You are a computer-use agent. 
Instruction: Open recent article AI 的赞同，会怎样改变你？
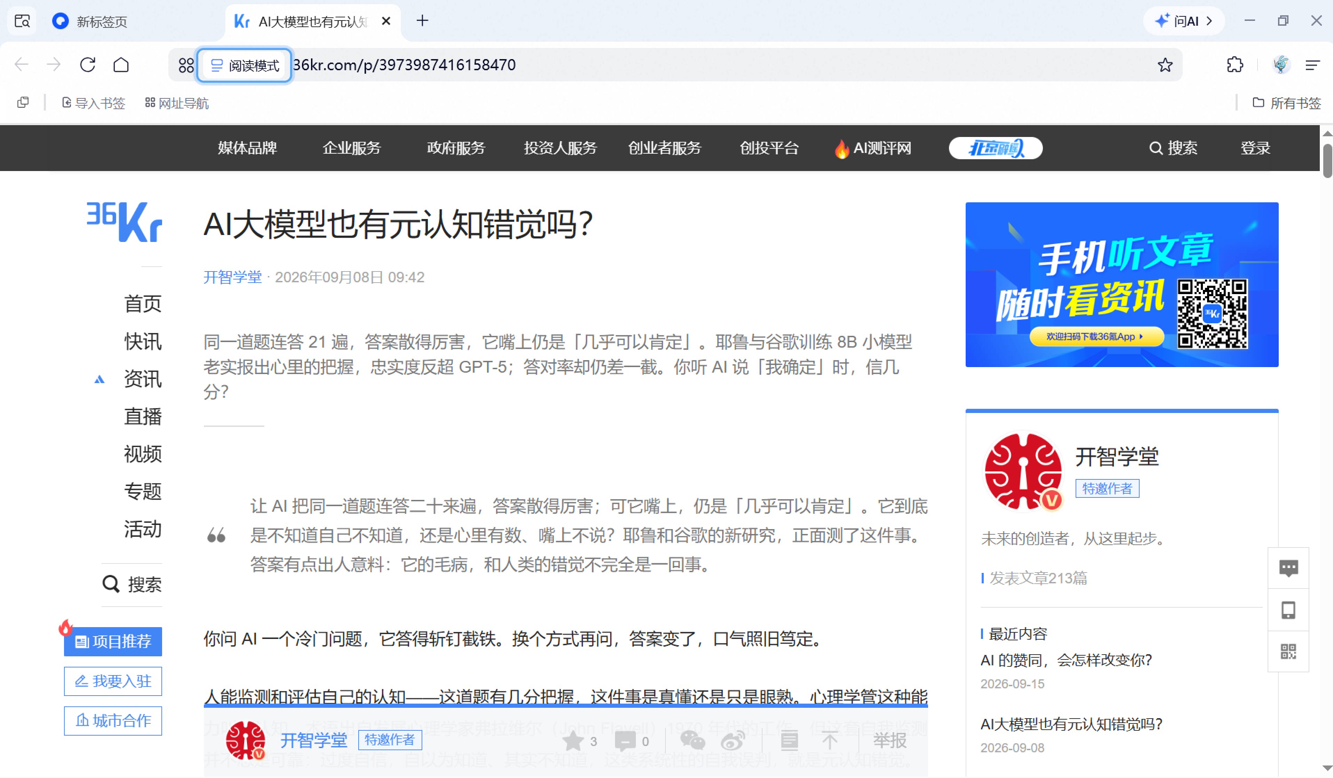1066,660
